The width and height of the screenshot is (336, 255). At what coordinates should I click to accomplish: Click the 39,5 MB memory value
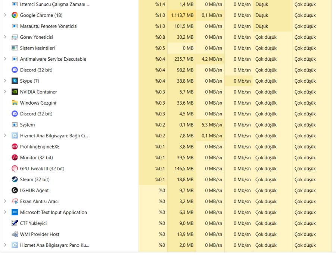click(185, 157)
